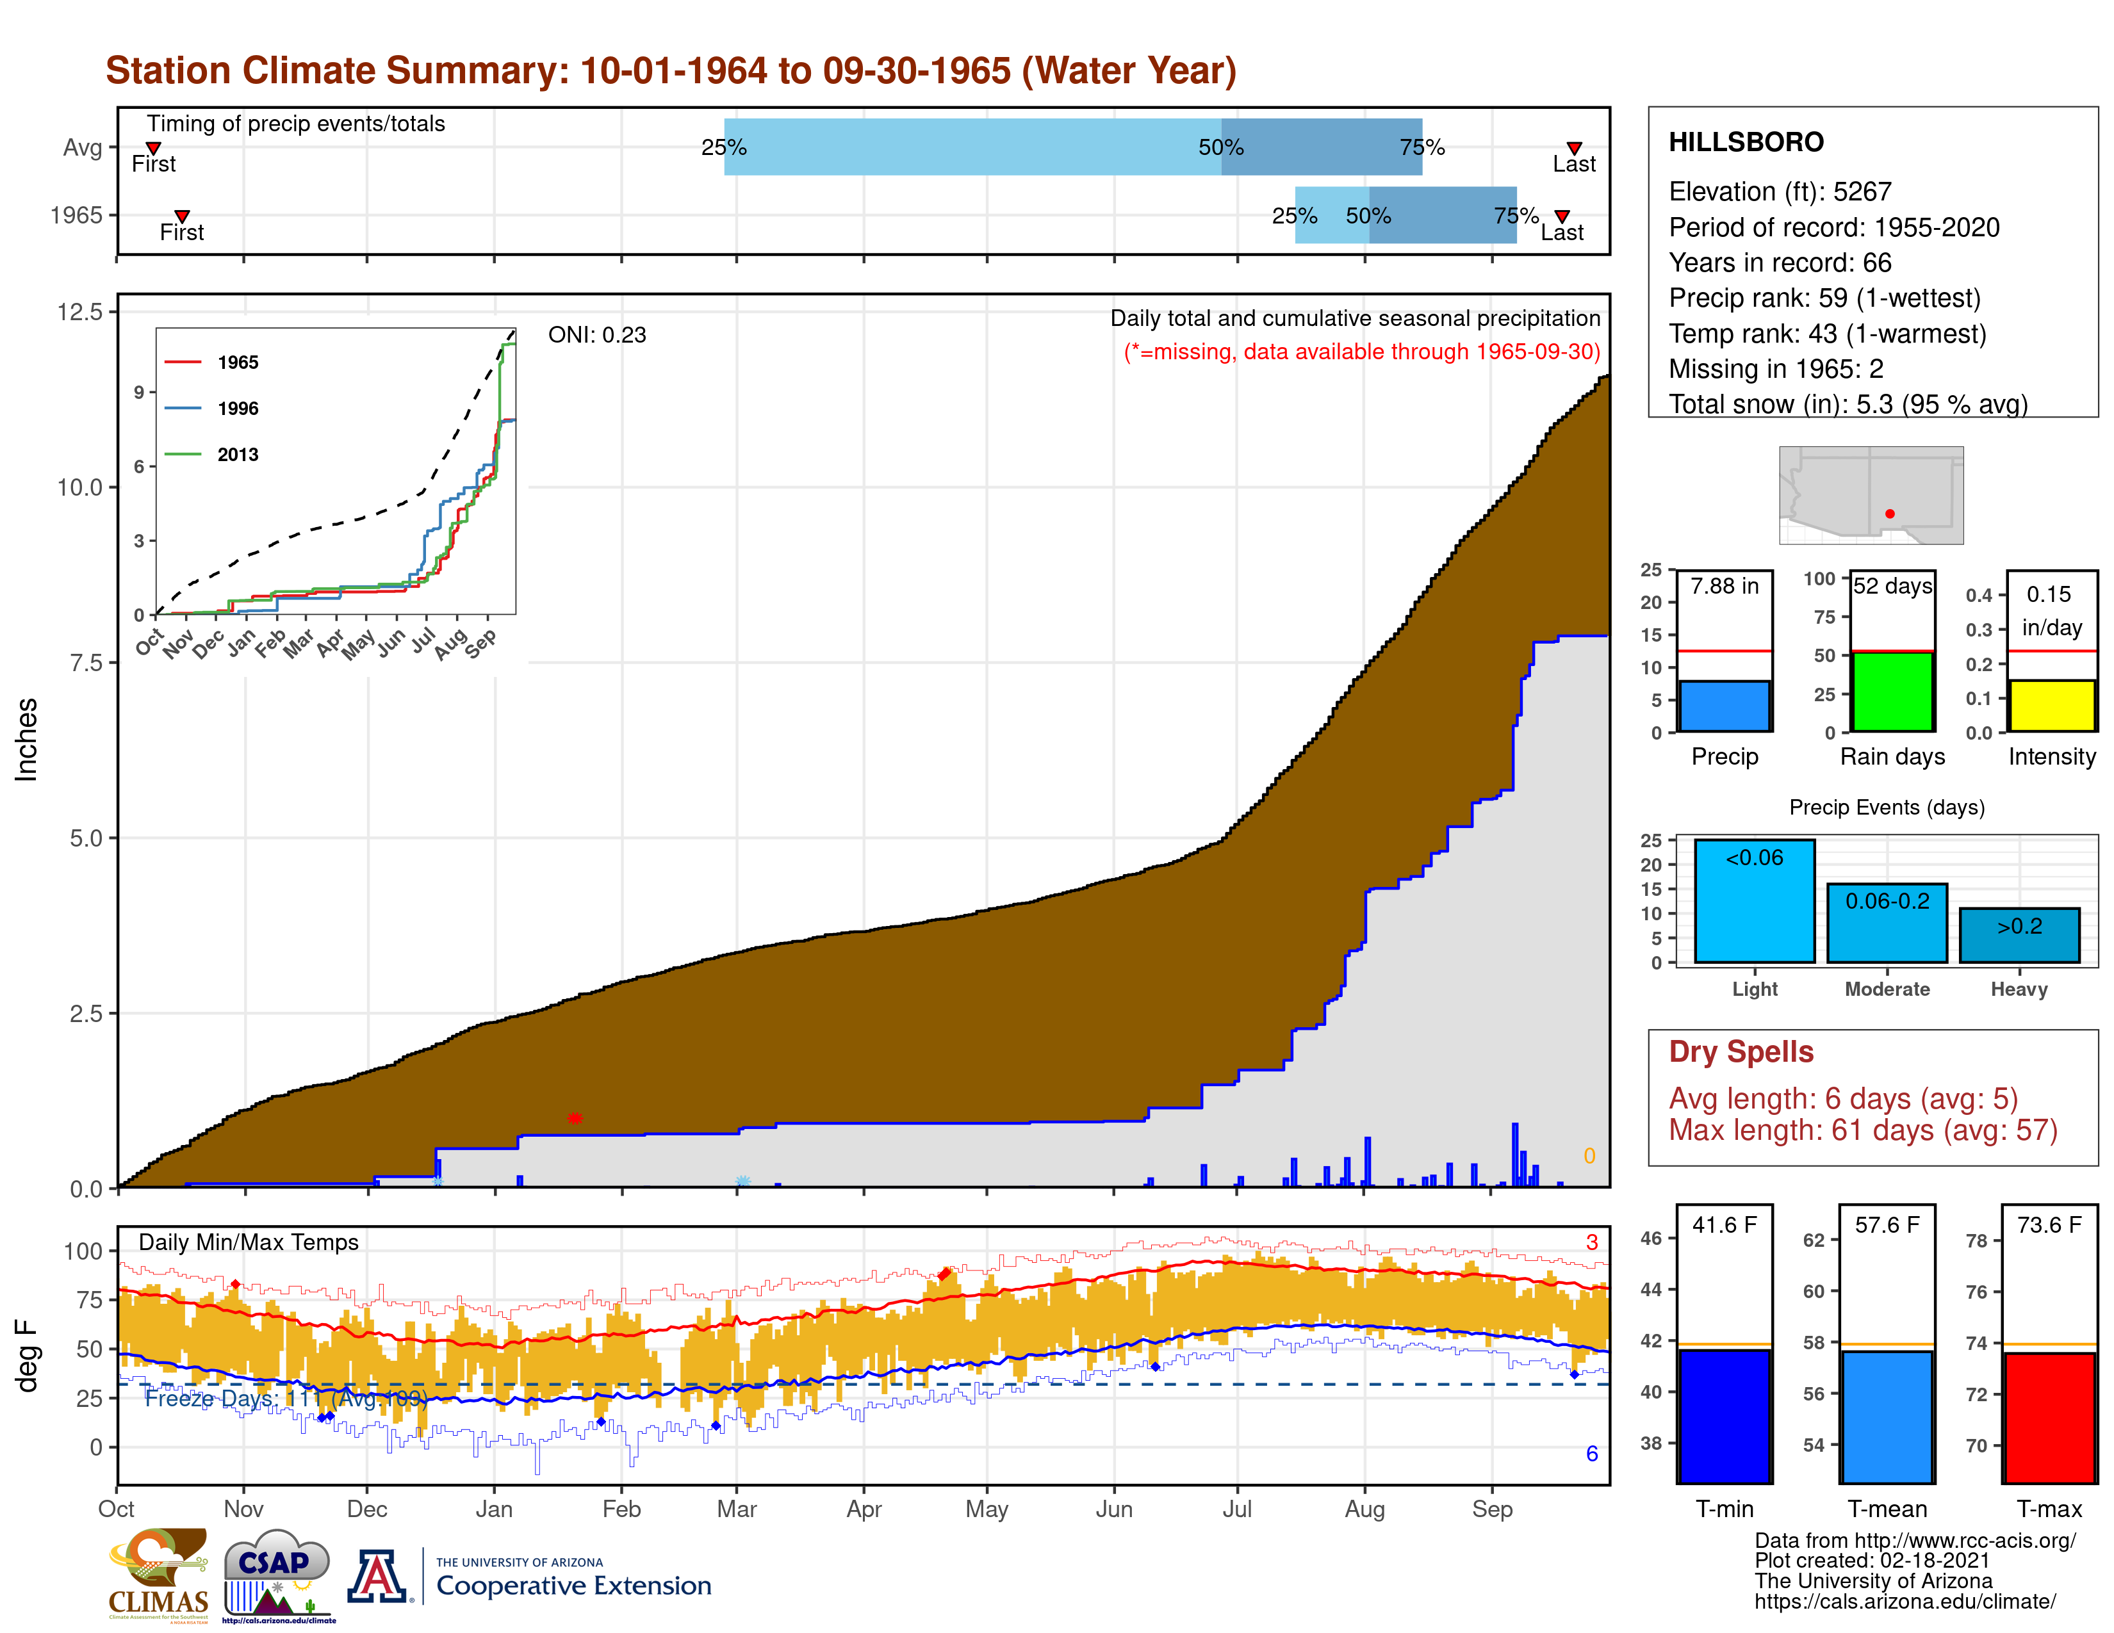
Task: Click the red missing-data asterisk in January
Action: coord(575,1118)
